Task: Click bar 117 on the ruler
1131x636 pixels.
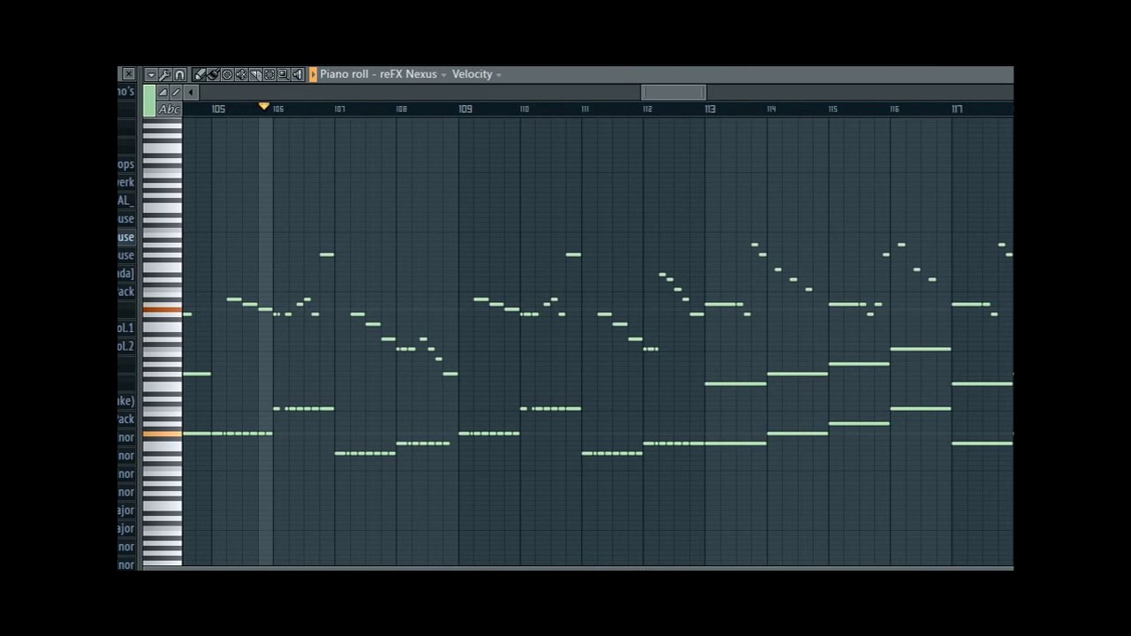Action: click(957, 110)
